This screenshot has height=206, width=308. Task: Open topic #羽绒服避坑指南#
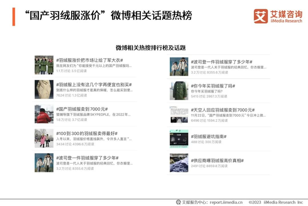point(209,136)
